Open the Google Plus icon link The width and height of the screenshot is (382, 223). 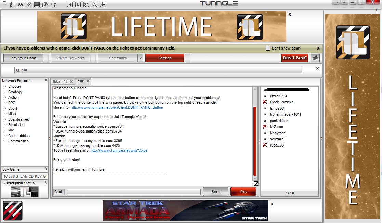86,4
